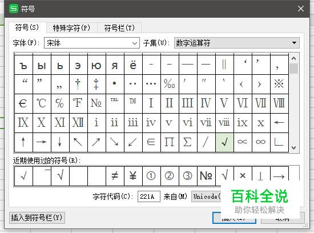Click the symbol grid scrollbar thumb
Image resolution: width=314 pixels, height=233 pixels.
[294, 69]
